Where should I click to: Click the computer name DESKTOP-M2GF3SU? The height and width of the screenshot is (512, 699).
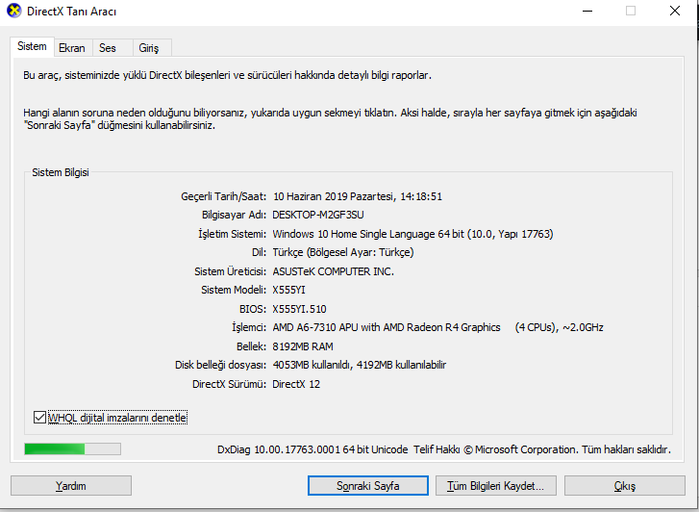pos(318,216)
